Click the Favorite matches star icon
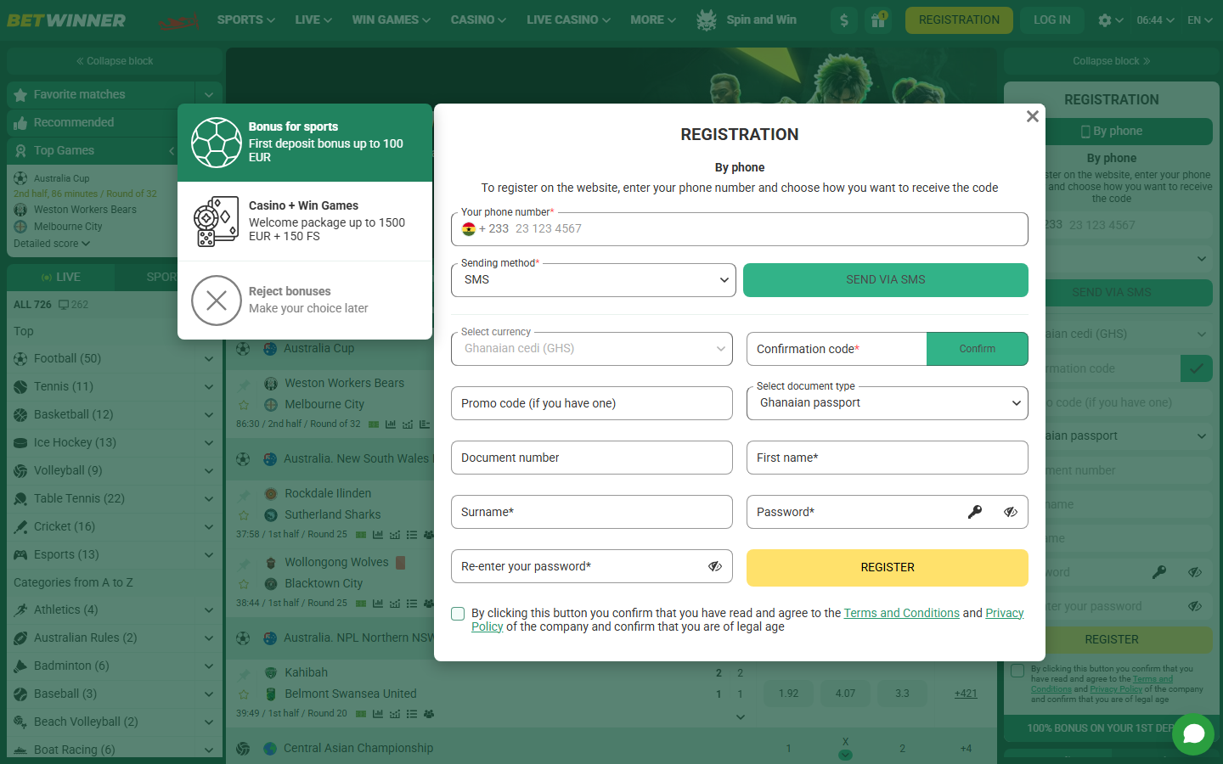The image size is (1223, 764). pyautogui.click(x=20, y=95)
